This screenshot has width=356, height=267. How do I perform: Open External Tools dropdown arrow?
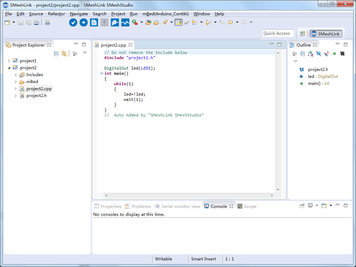142,22
